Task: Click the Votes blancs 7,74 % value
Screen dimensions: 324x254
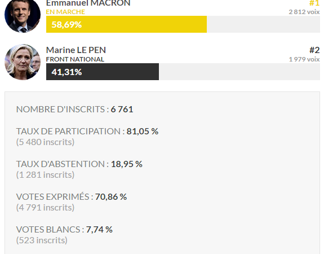Action: pos(99,229)
